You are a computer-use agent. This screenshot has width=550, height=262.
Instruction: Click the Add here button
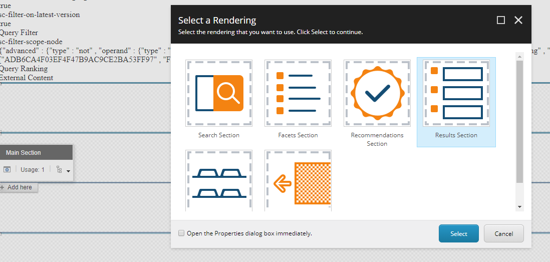pos(19,187)
